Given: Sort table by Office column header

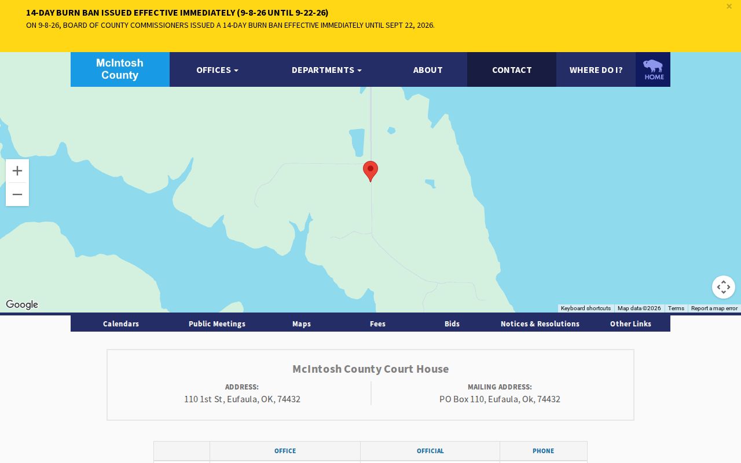Looking at the screenshot, I should coord(285,451).
